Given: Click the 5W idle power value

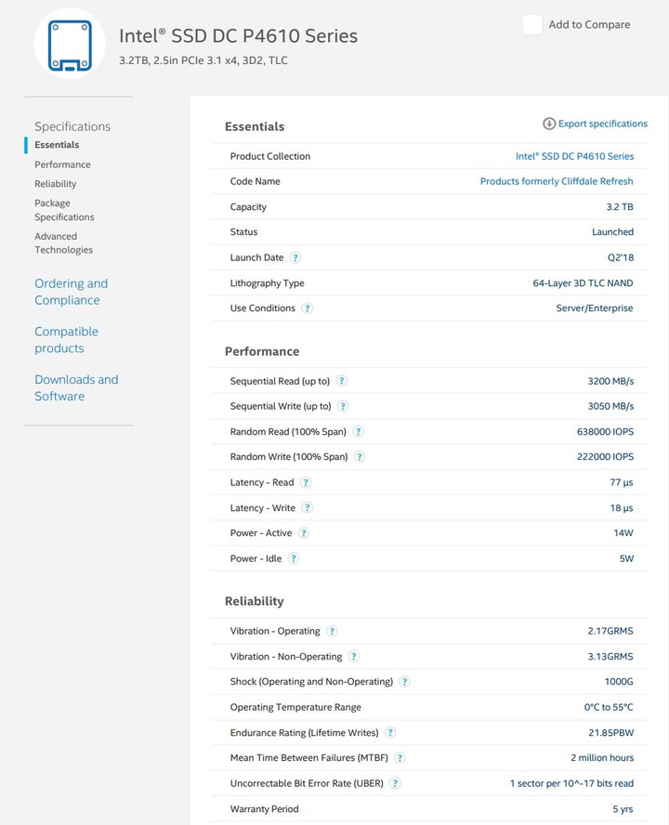Looking at the screenshot, I should pos(626,558).
